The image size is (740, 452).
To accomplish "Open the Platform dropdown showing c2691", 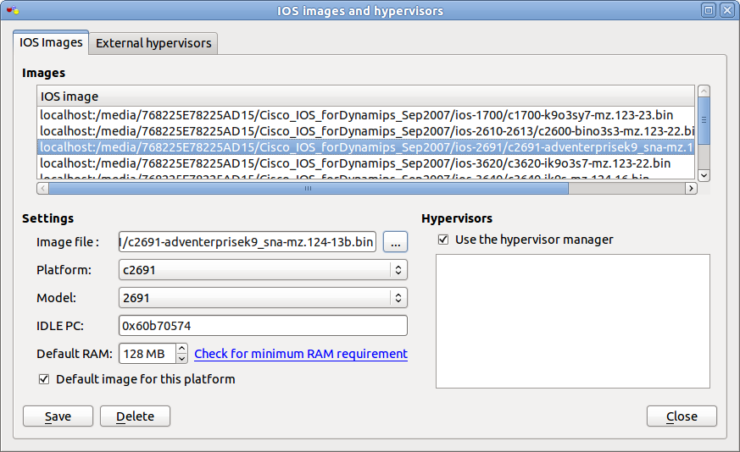I will [263, 270].
